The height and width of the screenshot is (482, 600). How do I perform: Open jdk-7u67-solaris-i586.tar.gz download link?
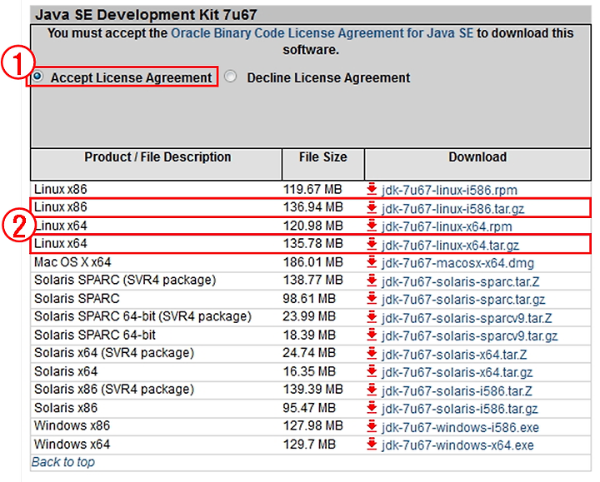(459, 409)
